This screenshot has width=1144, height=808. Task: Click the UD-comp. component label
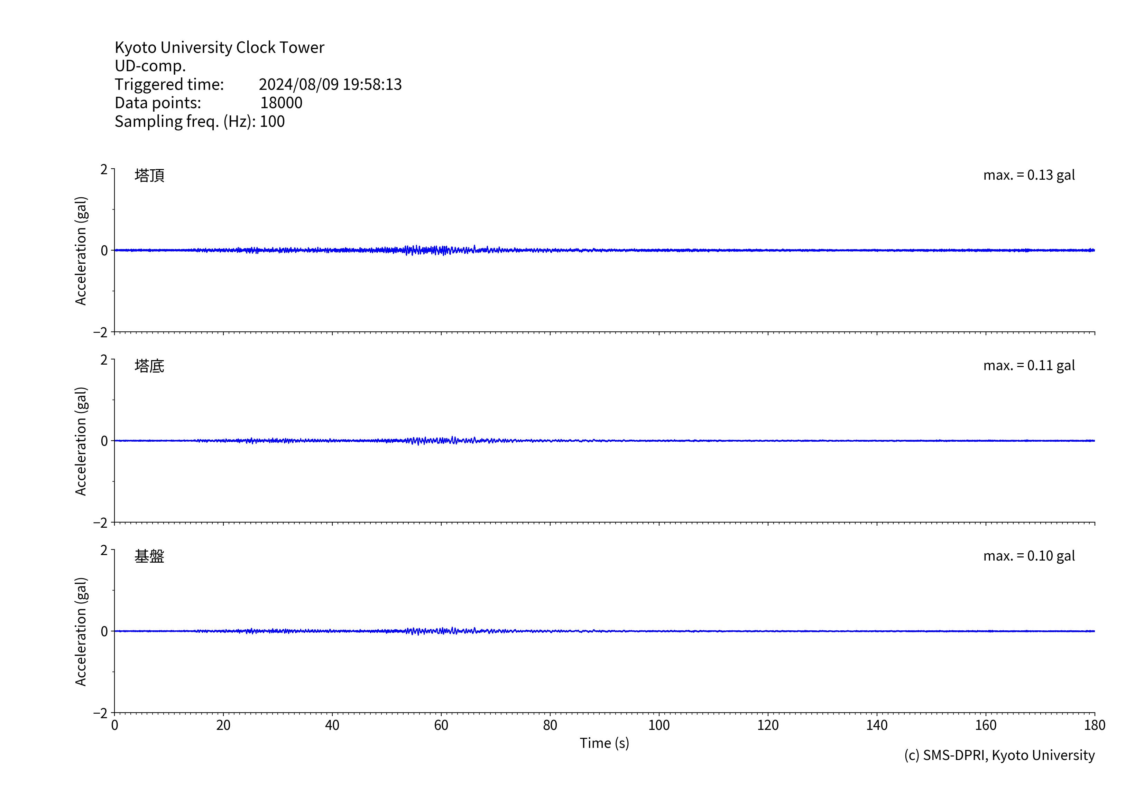pyautogui.click(x=150, y=66)
